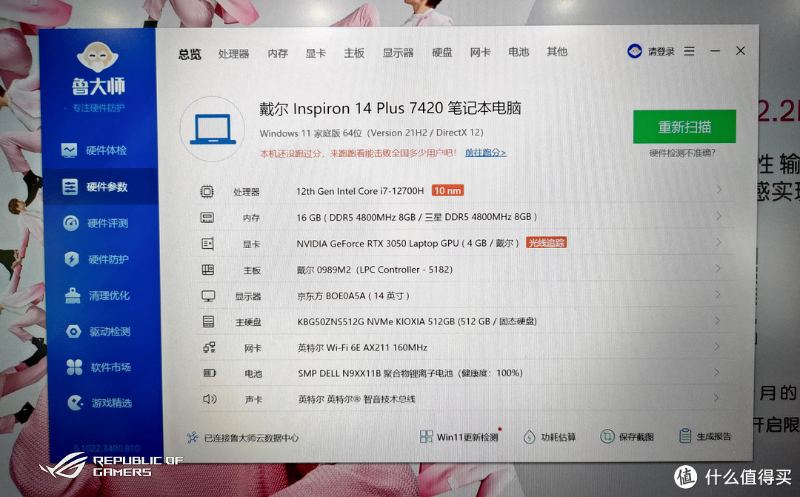The image size is (800, 497).
Task: Click 请登录 to sign in
Action: pyautogui.click(x=661, y=52)
